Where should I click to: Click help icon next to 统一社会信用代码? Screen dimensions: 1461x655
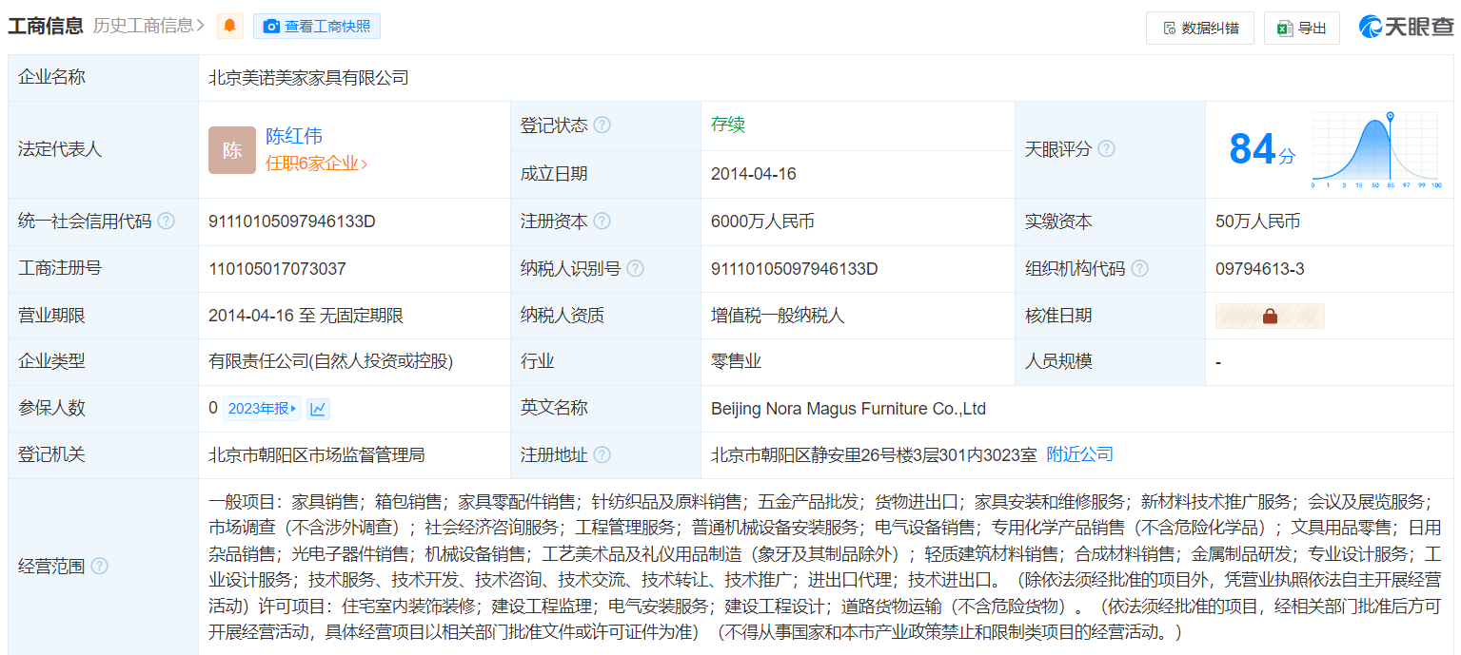167,222
